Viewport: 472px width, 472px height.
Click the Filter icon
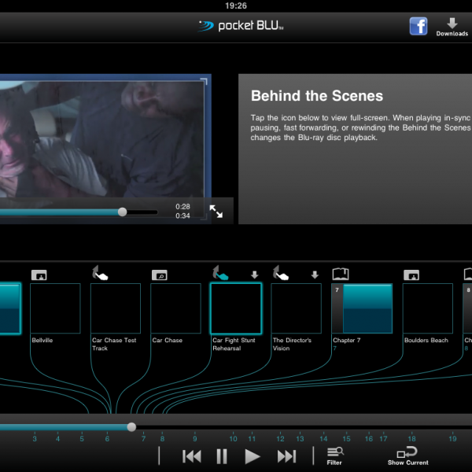point(334,454)
